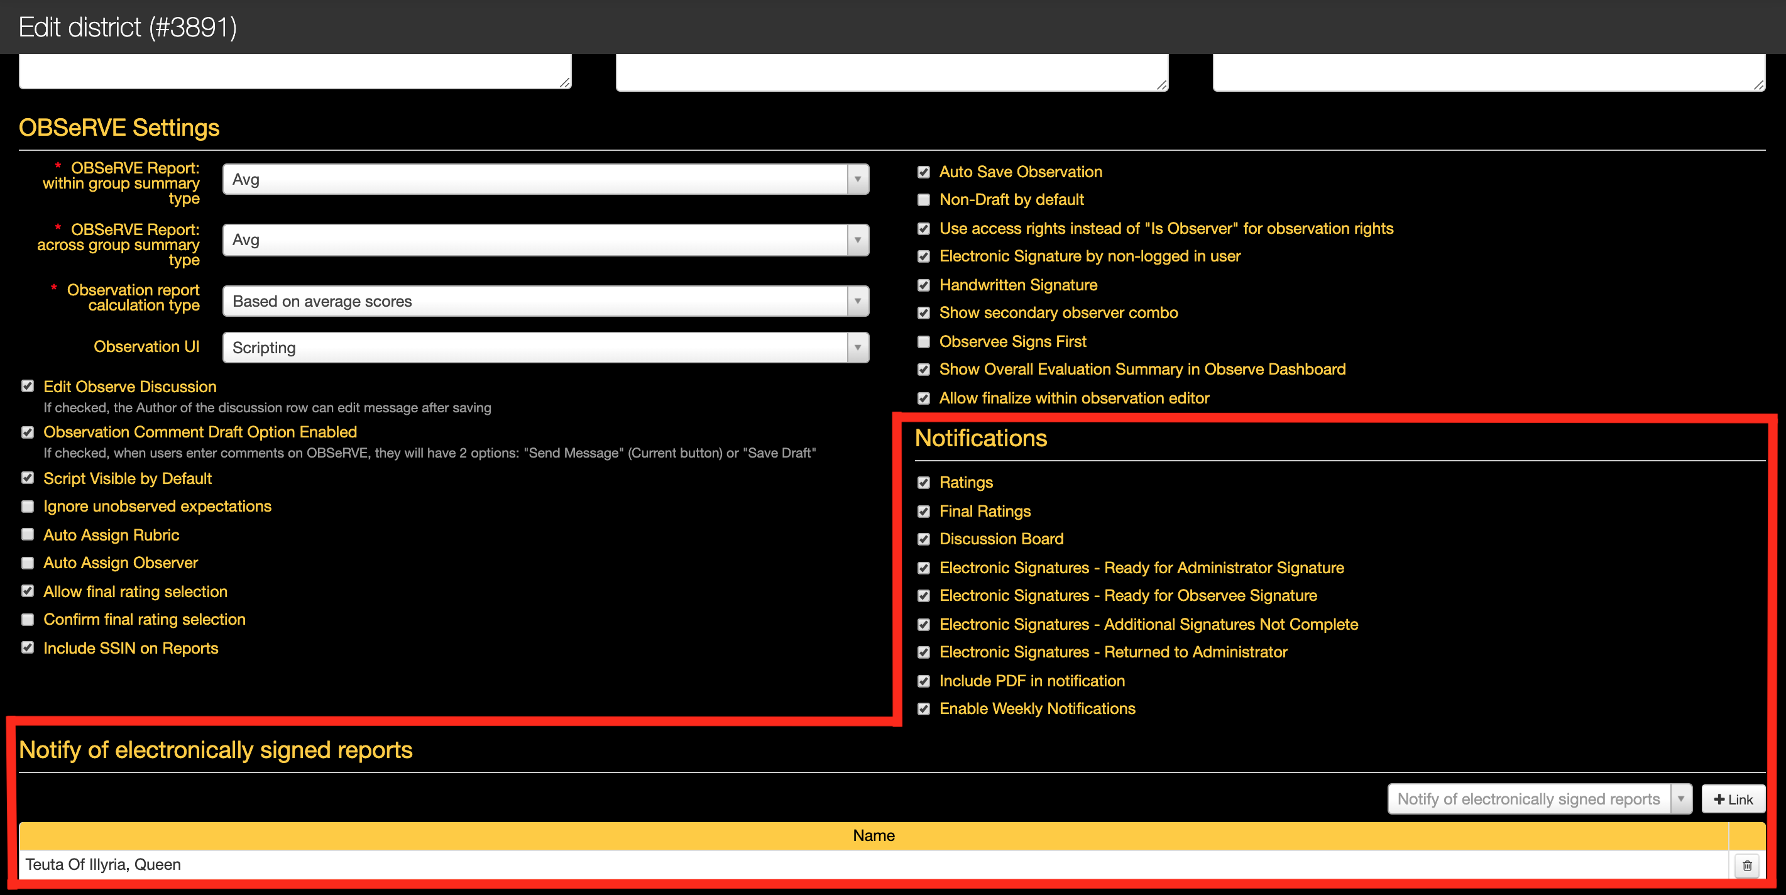Open the Notify of electronically signed reports combo
The width and height of the screenshot is (1786, 895).
coord(1539,799)
